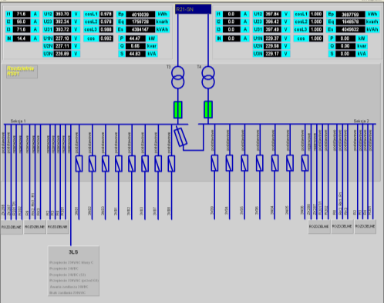
Task: Click the leftmost ROZDZIELNIE button under Sekcja 1
Action: [x=12, y=227]
